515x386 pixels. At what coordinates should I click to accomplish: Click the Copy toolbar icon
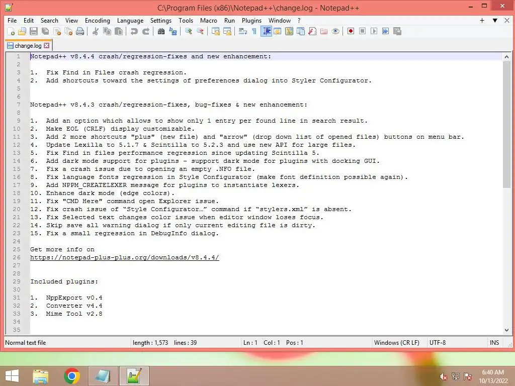click(x=107, y=32)
